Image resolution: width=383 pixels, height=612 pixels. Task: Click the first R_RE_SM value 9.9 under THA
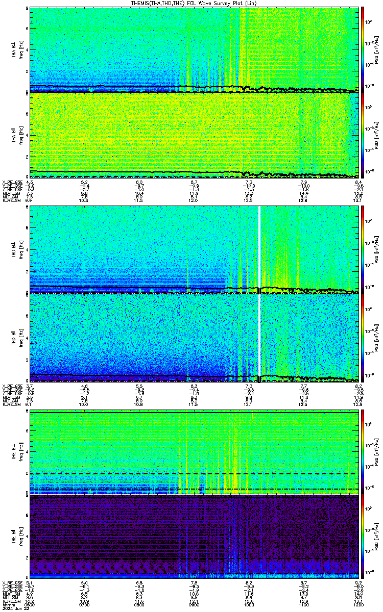click(x=30, y=200)
